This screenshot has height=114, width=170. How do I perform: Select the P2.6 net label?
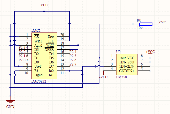pos(73,60)
